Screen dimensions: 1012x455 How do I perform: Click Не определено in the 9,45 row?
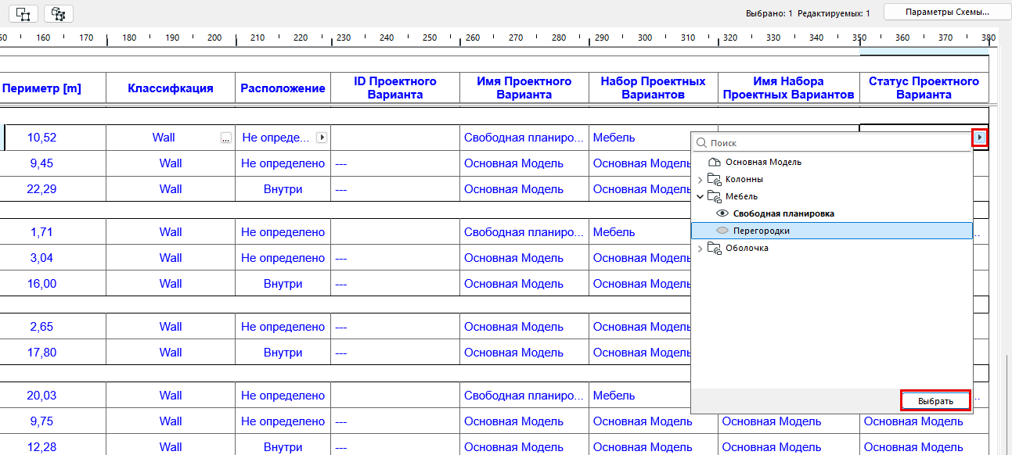(x=283, y=163)
